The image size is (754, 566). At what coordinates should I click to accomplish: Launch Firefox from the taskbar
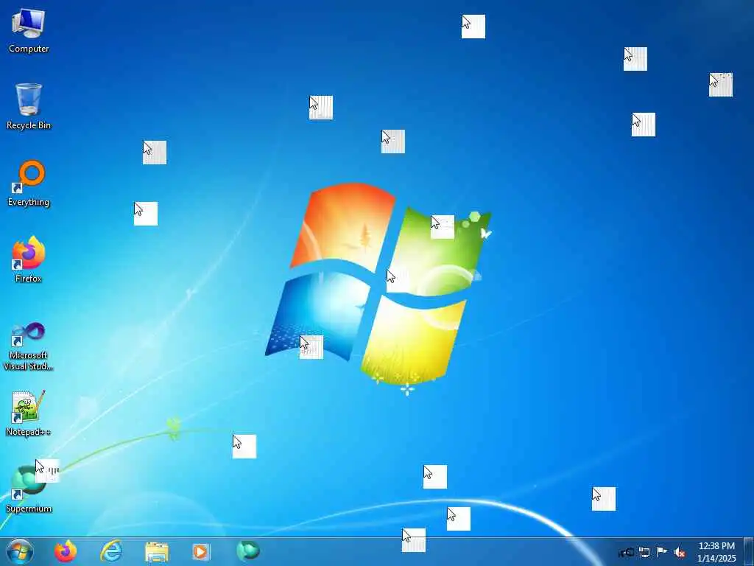pyautogui.click(x=66, y=551)
